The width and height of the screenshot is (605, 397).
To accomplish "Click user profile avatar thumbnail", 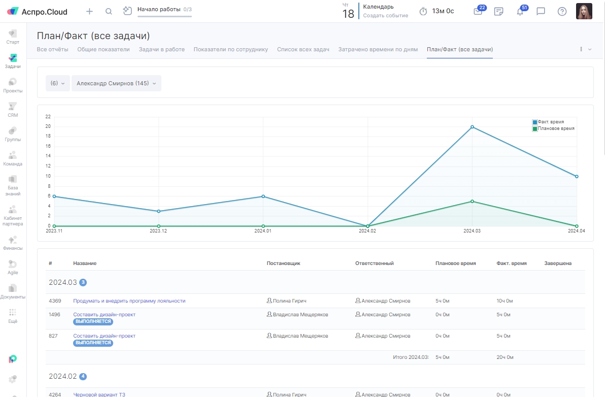I will pos(584,11).
